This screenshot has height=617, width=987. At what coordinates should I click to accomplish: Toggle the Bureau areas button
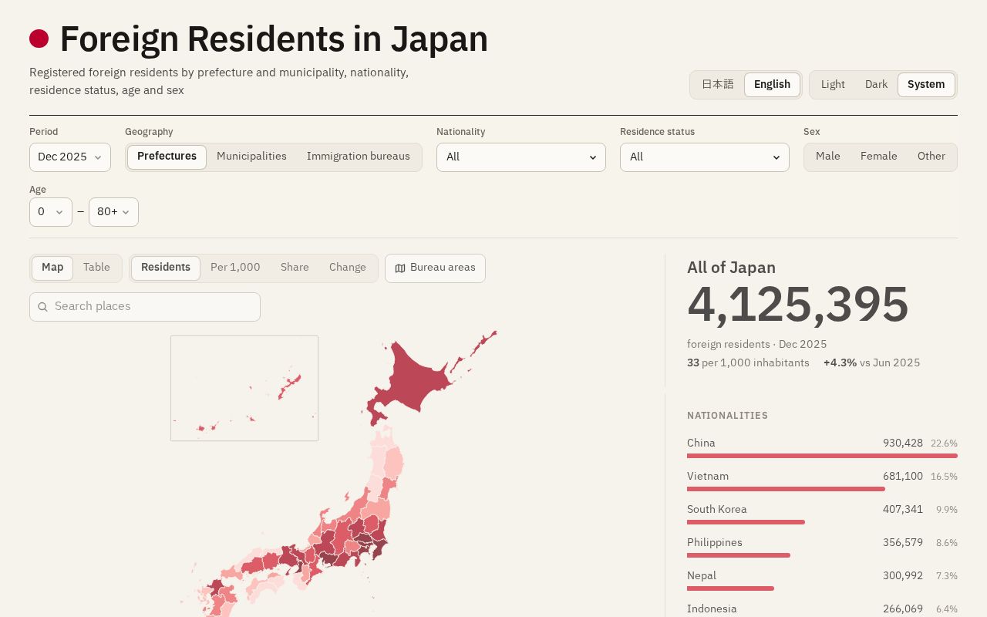click(x=435, y=268)
